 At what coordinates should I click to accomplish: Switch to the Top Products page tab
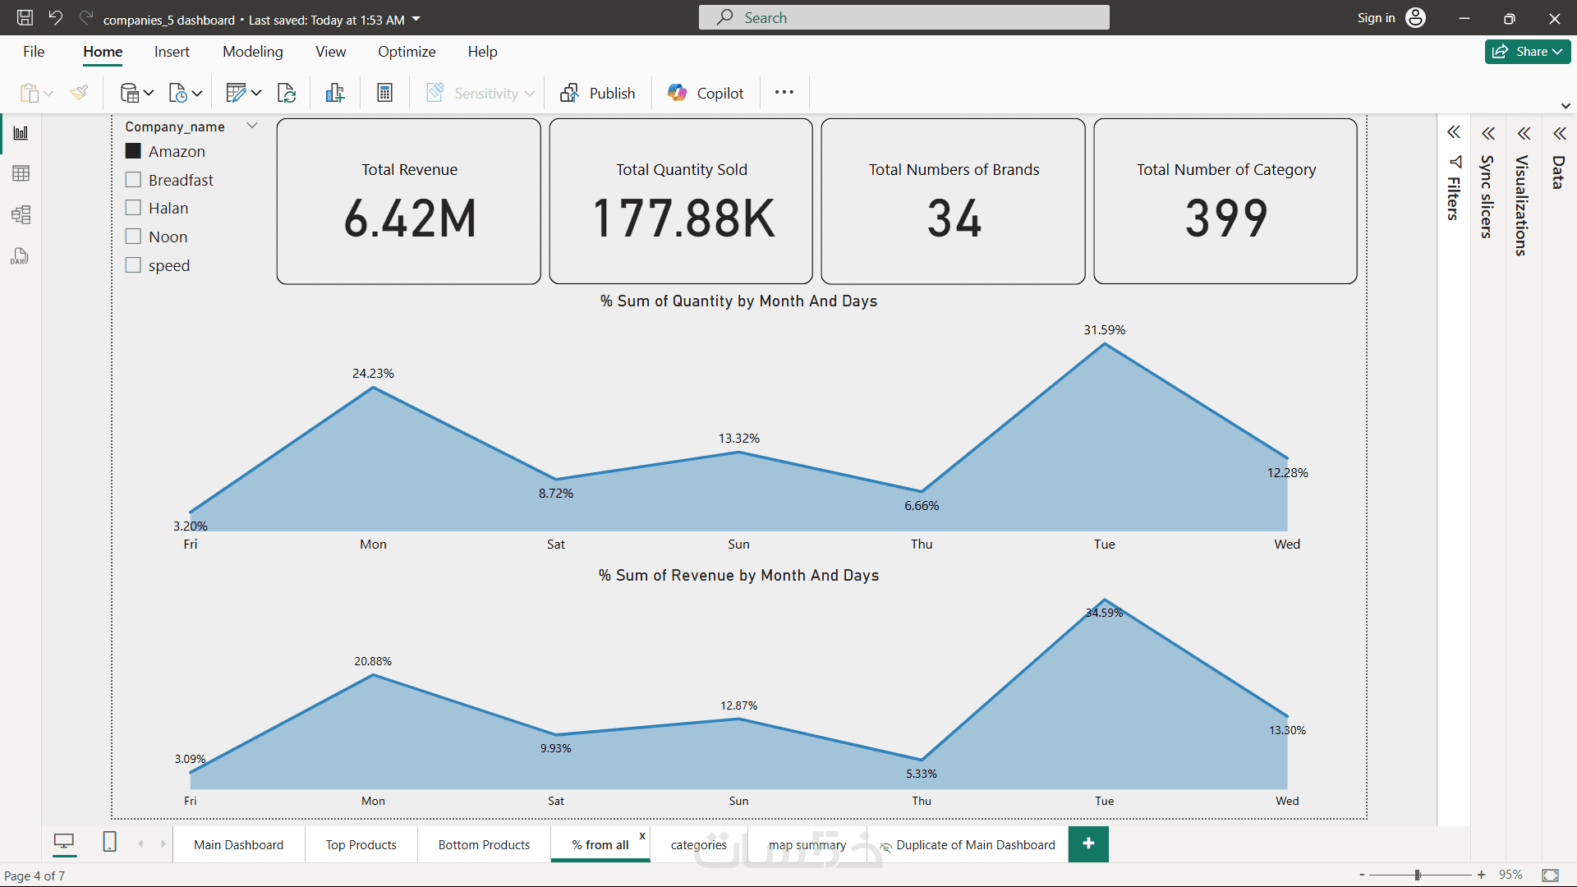361,844
